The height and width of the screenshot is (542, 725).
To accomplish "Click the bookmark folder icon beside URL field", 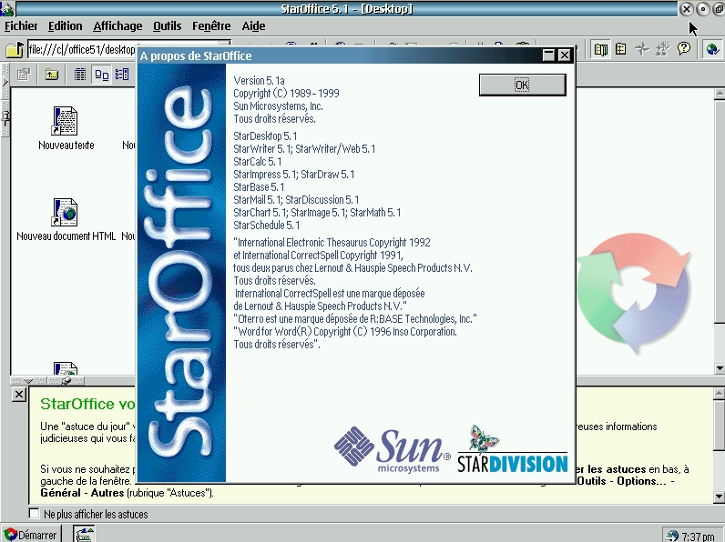I will [x=15, y=49].
